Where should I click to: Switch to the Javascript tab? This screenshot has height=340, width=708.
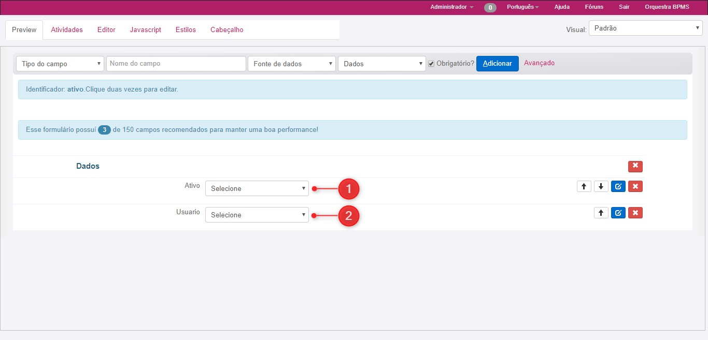pos(146,30)
